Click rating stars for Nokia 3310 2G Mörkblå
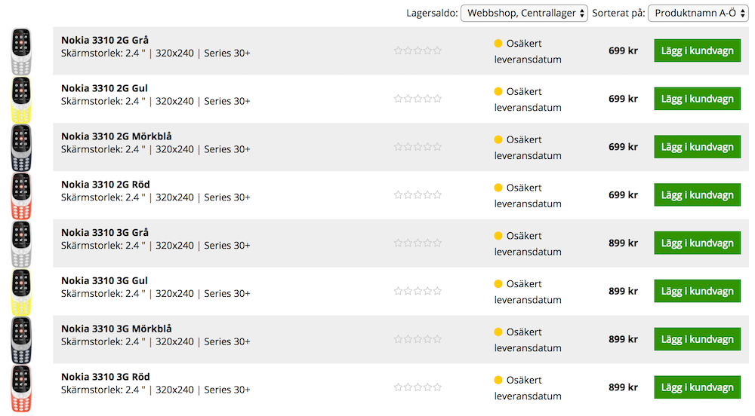Viewport: 755px width, 416px height. [418, 147]
